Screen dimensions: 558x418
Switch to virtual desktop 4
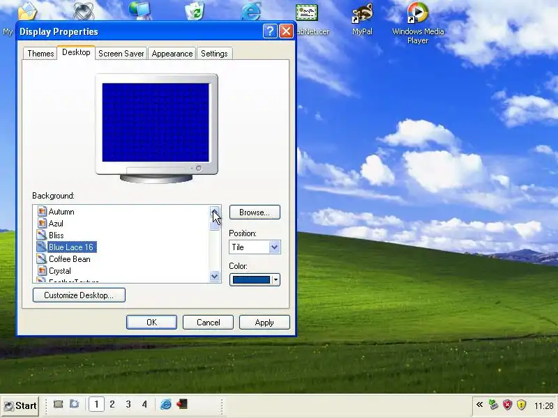click(144, 404)
